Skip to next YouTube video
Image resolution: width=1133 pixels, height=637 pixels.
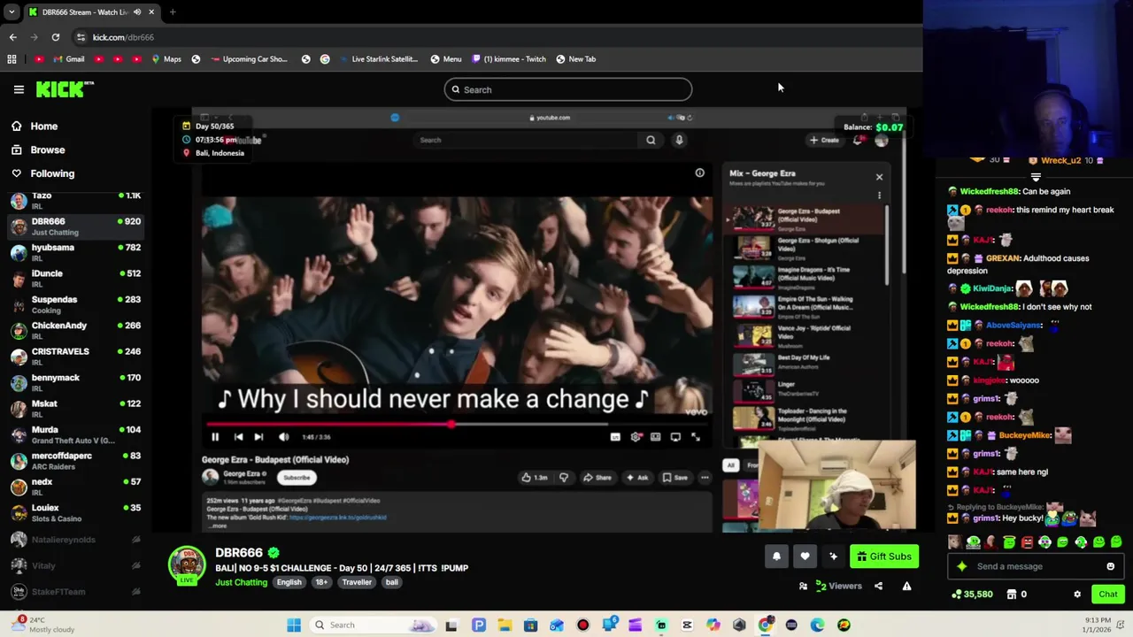[x=258, y=437]
